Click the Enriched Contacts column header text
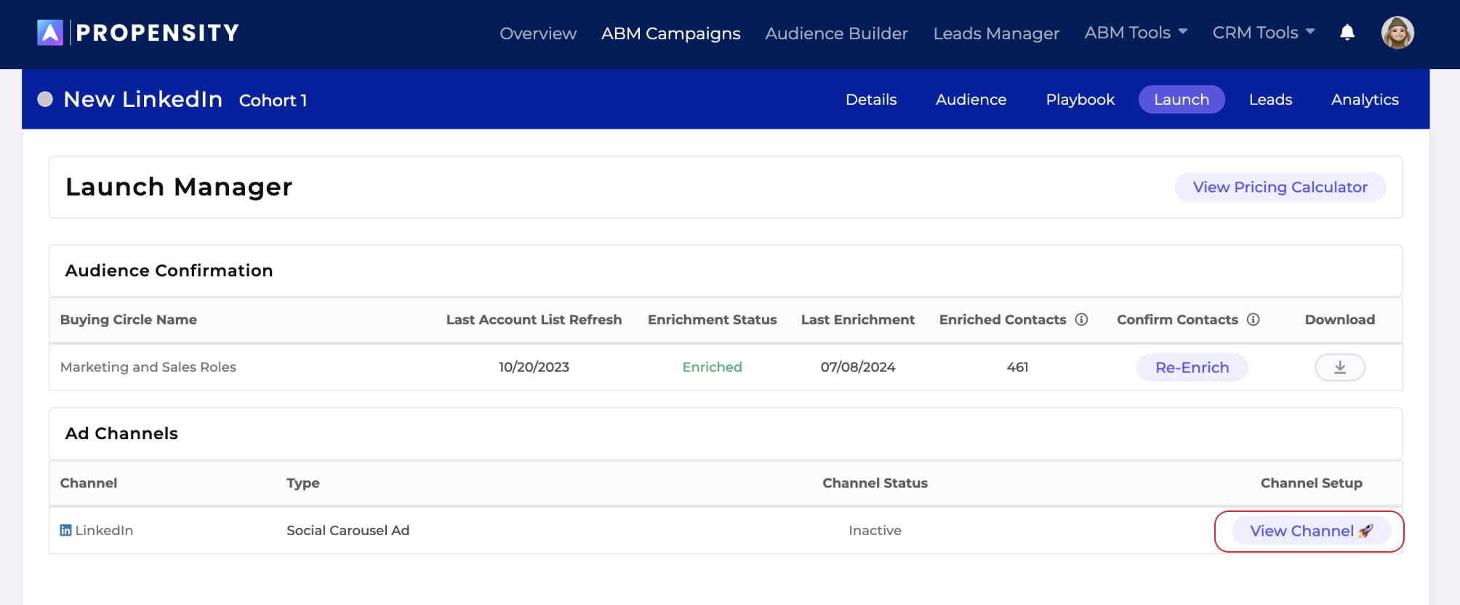Image resolution: width=1460 pixels, height=605 pixels. [1003, 319]
